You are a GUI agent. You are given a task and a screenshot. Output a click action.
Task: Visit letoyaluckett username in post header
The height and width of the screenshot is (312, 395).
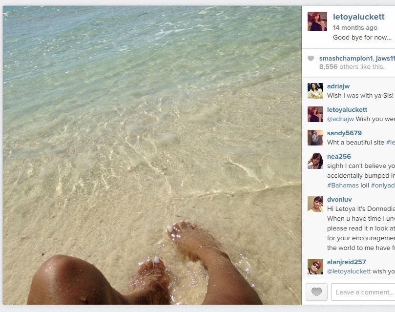[x=358, y=17]
